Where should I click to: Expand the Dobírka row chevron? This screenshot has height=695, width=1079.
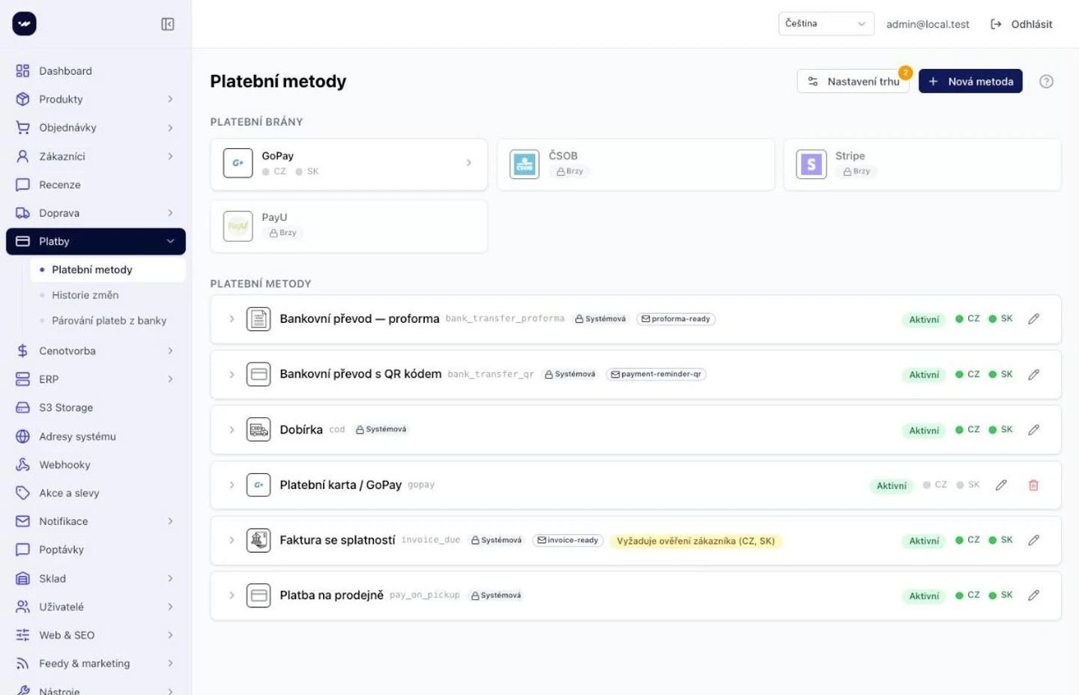click(232, 430)
